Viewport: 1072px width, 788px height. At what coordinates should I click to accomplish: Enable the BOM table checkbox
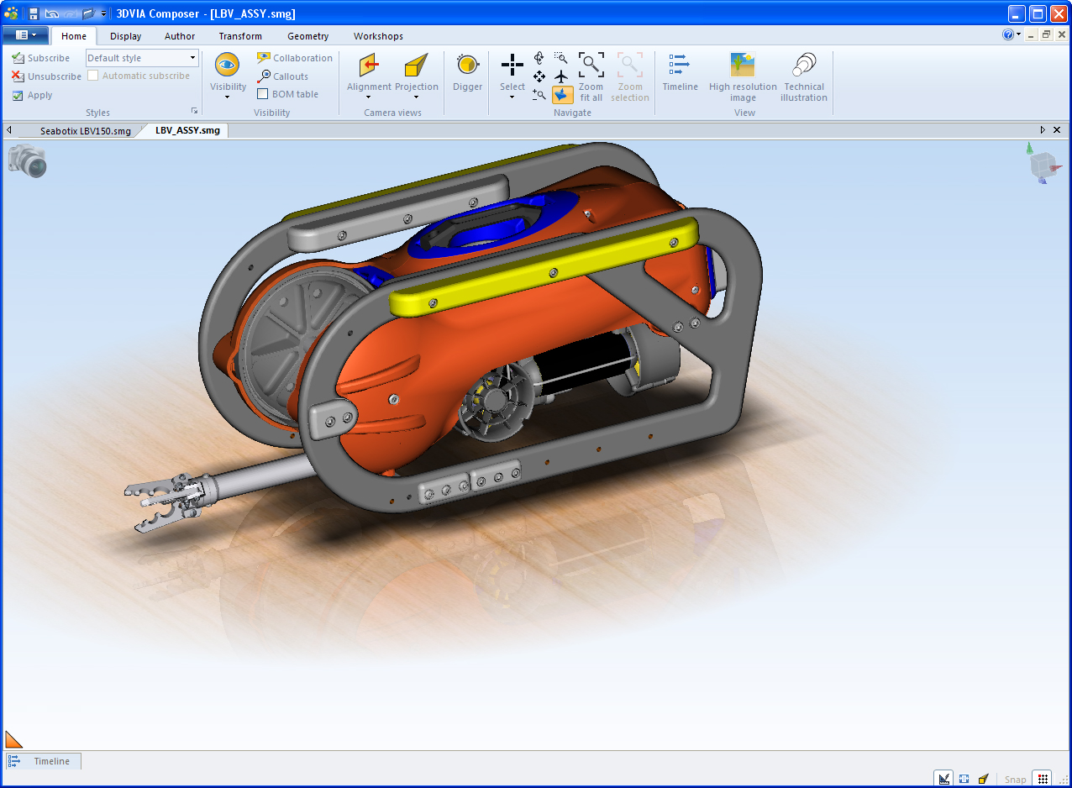tap(263, 94)
